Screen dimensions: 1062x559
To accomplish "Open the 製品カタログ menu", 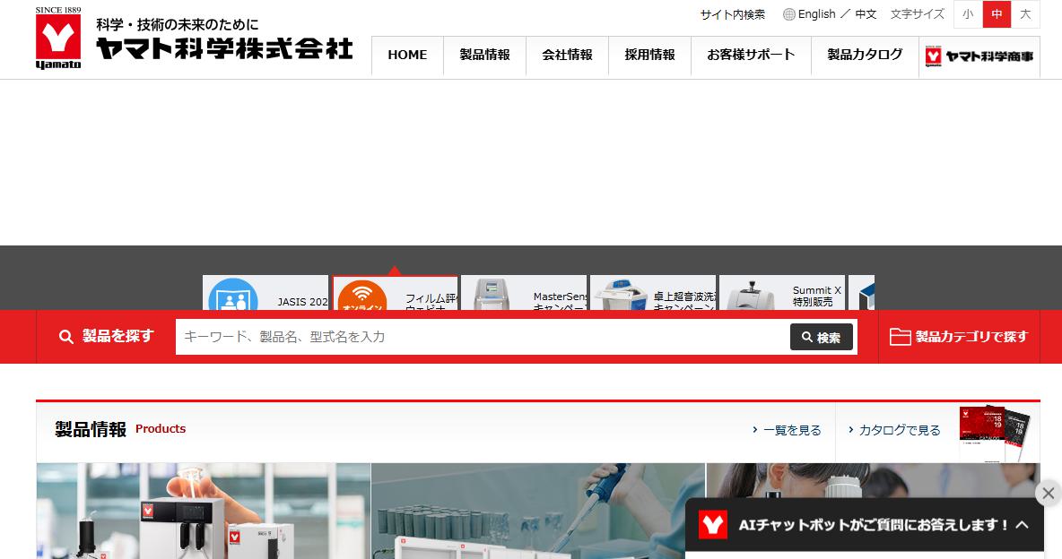I will [865, 55].
